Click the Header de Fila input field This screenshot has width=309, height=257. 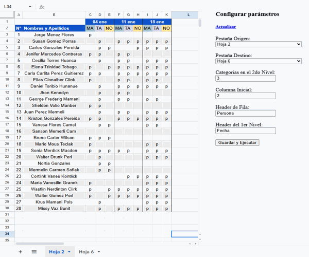(246, 113)
